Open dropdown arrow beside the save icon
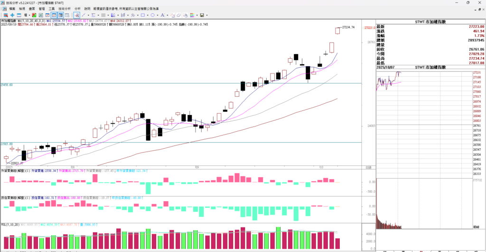This screenshot has height=252, width=486. 207,15
